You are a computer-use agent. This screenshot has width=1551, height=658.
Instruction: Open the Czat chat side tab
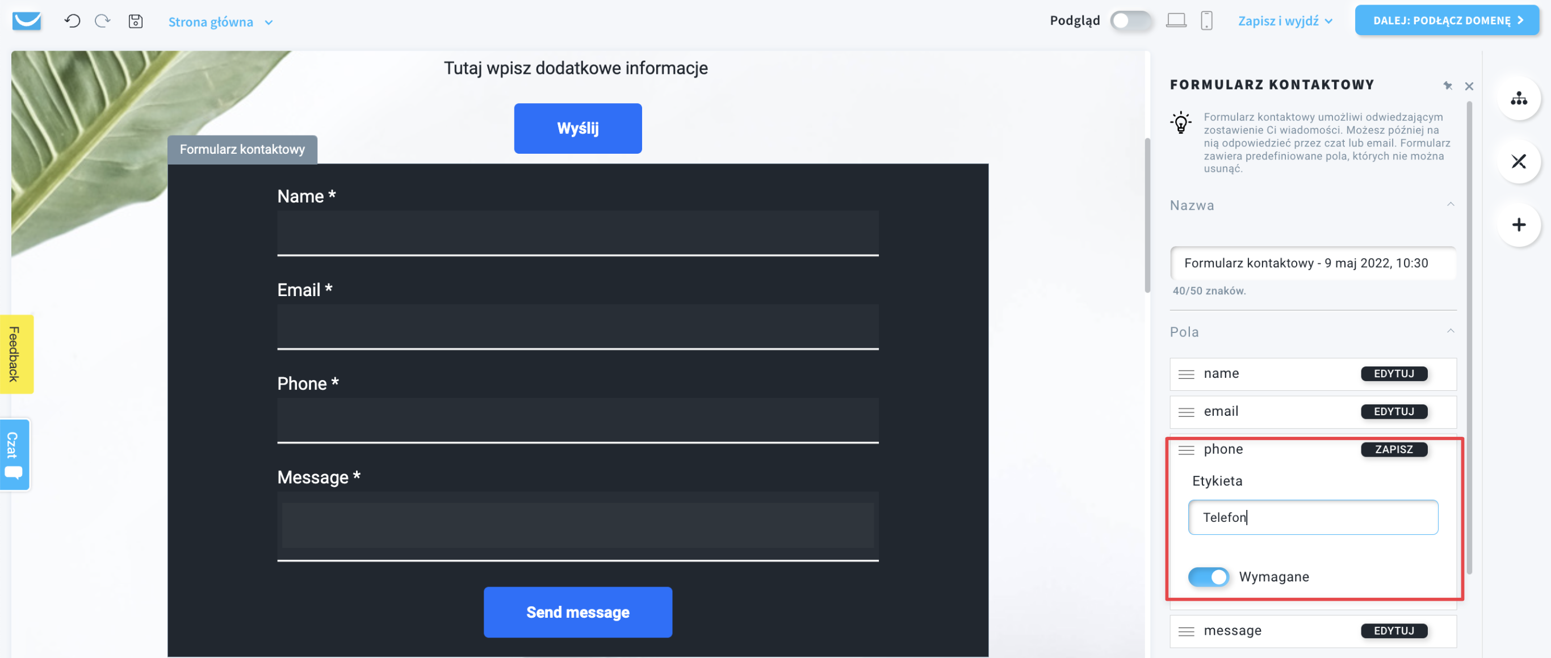[14, 455]
